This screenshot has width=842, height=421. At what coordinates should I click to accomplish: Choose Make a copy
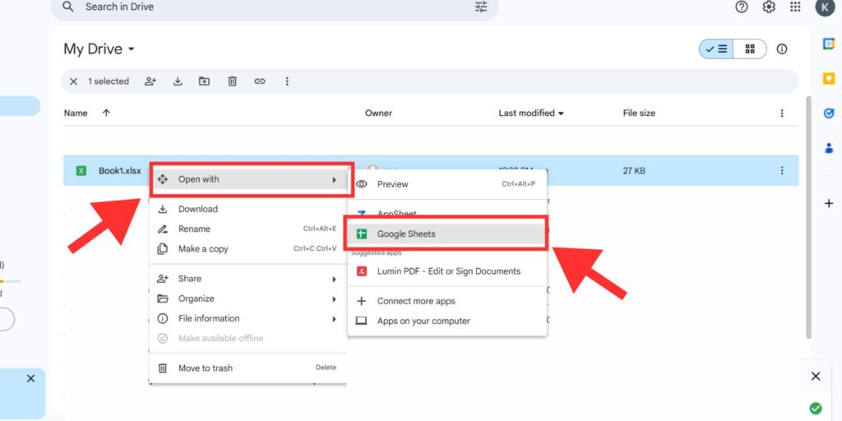(248, 248)
